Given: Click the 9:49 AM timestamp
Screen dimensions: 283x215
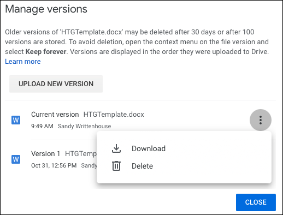Looking at the screenshot, I should pos(42,126).
